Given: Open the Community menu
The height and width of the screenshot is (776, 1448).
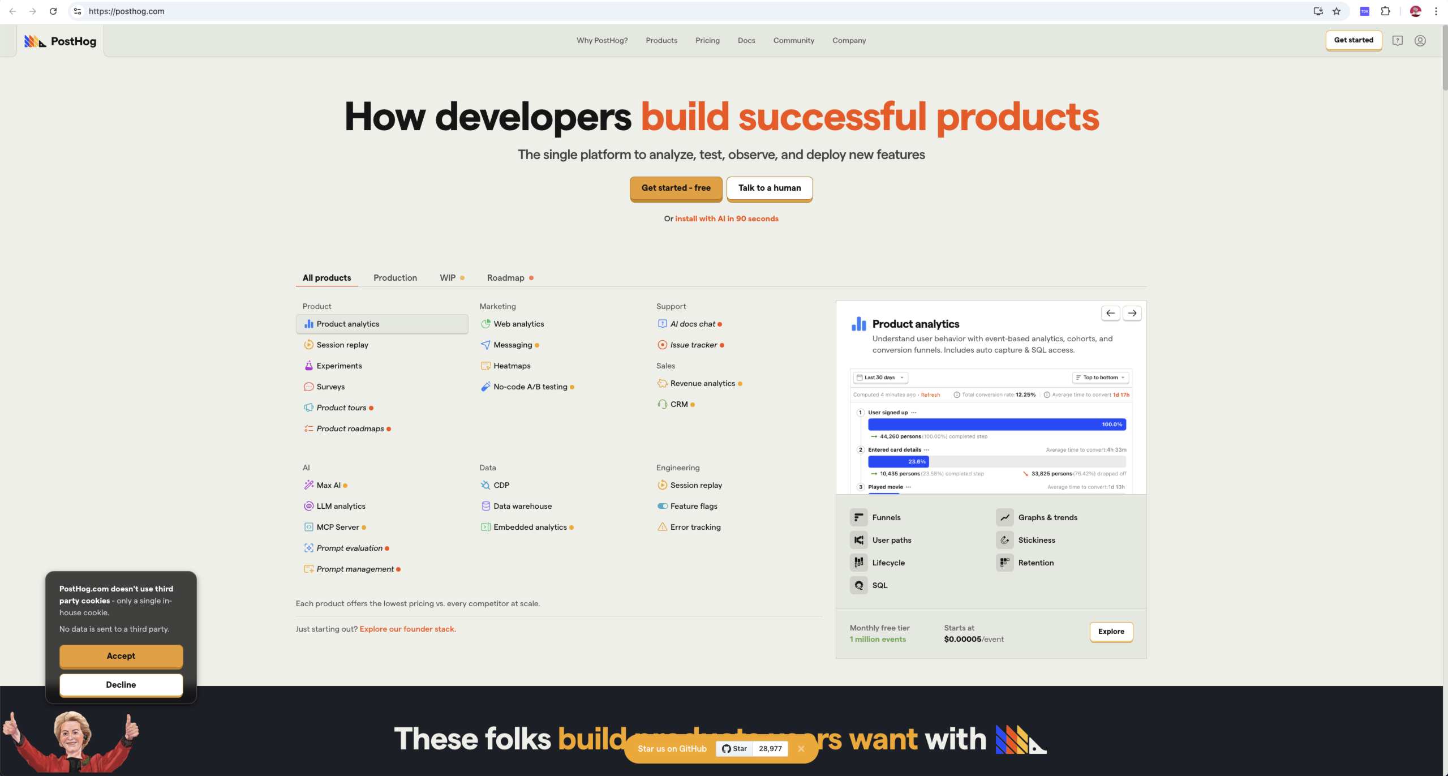Looking at the screenshot, I should pos(793,41).
